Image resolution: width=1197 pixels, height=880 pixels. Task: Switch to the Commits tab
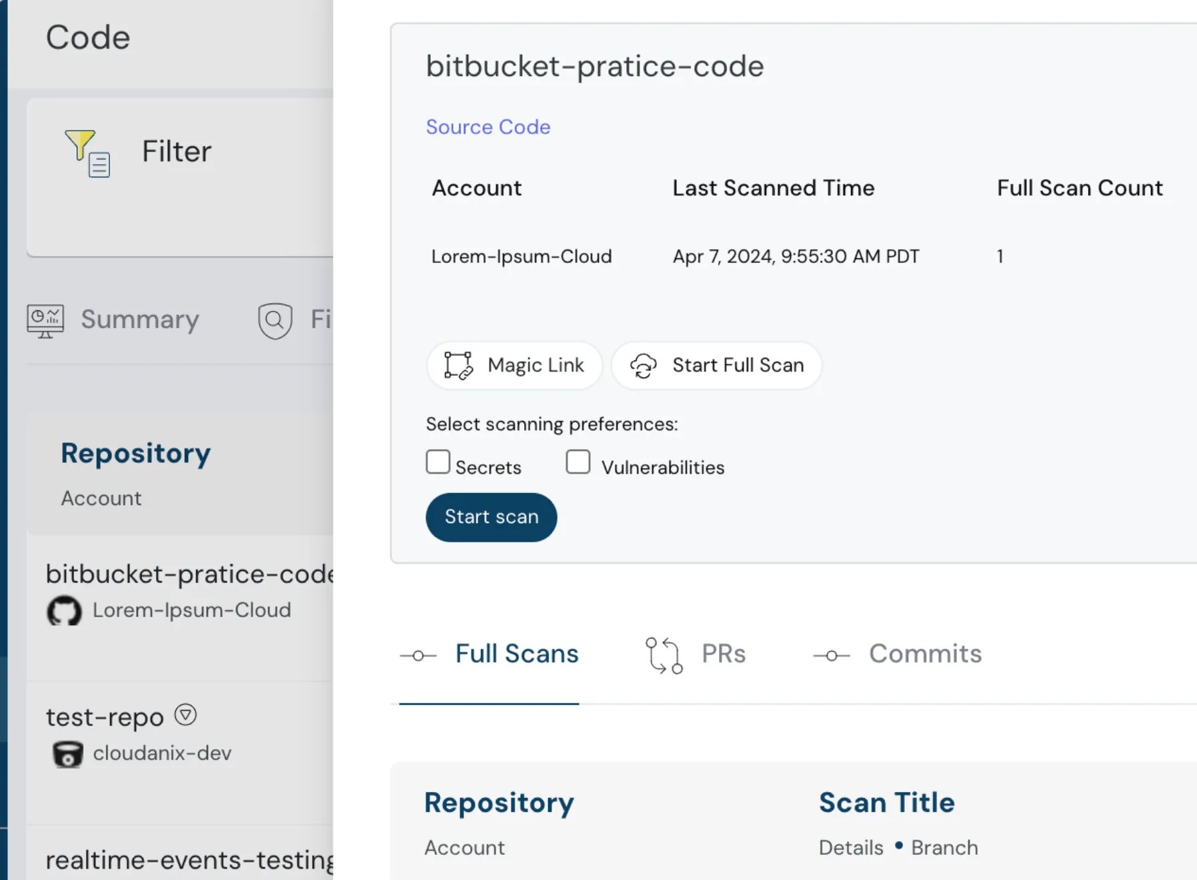pyautogui.click(x=925, y=654)
